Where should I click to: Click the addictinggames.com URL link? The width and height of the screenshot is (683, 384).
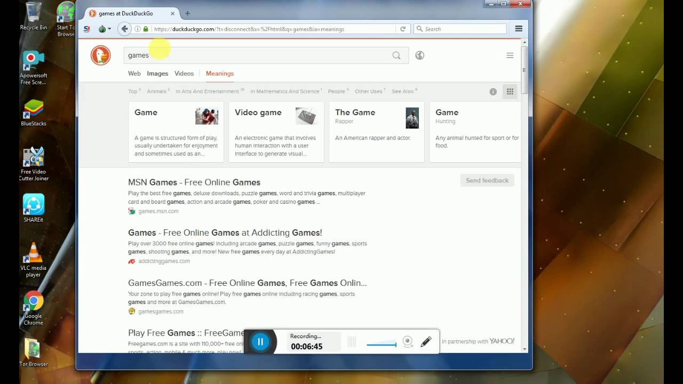164,261
